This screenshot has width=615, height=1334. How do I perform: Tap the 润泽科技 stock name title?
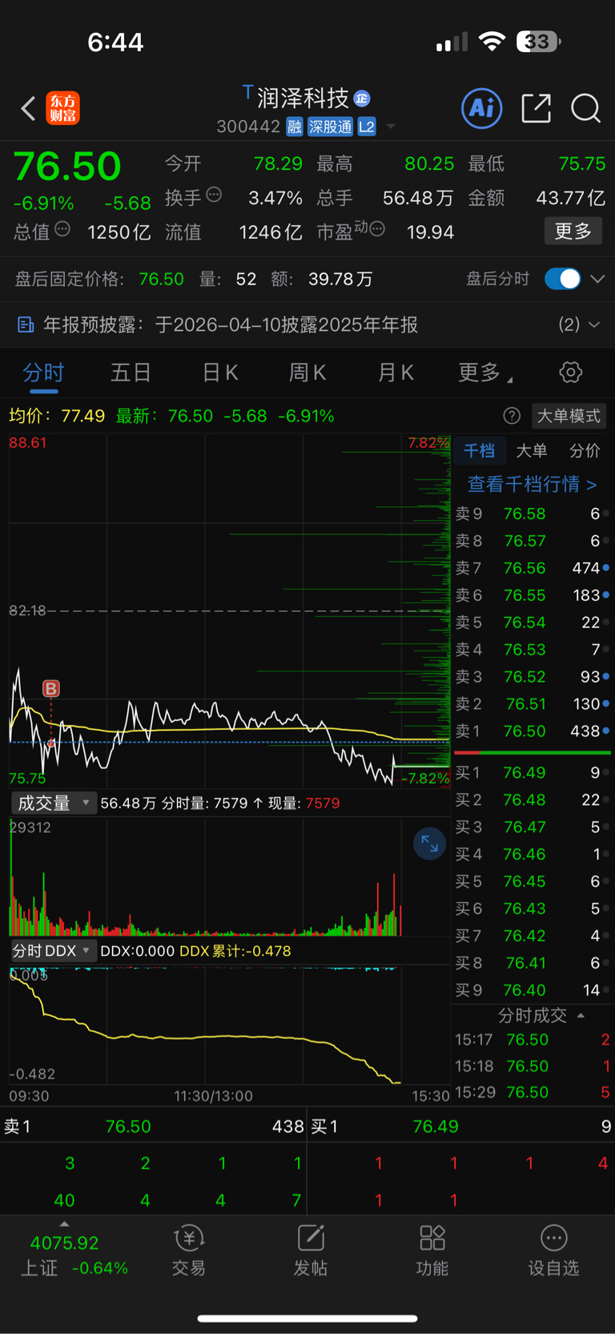[303, 99]
